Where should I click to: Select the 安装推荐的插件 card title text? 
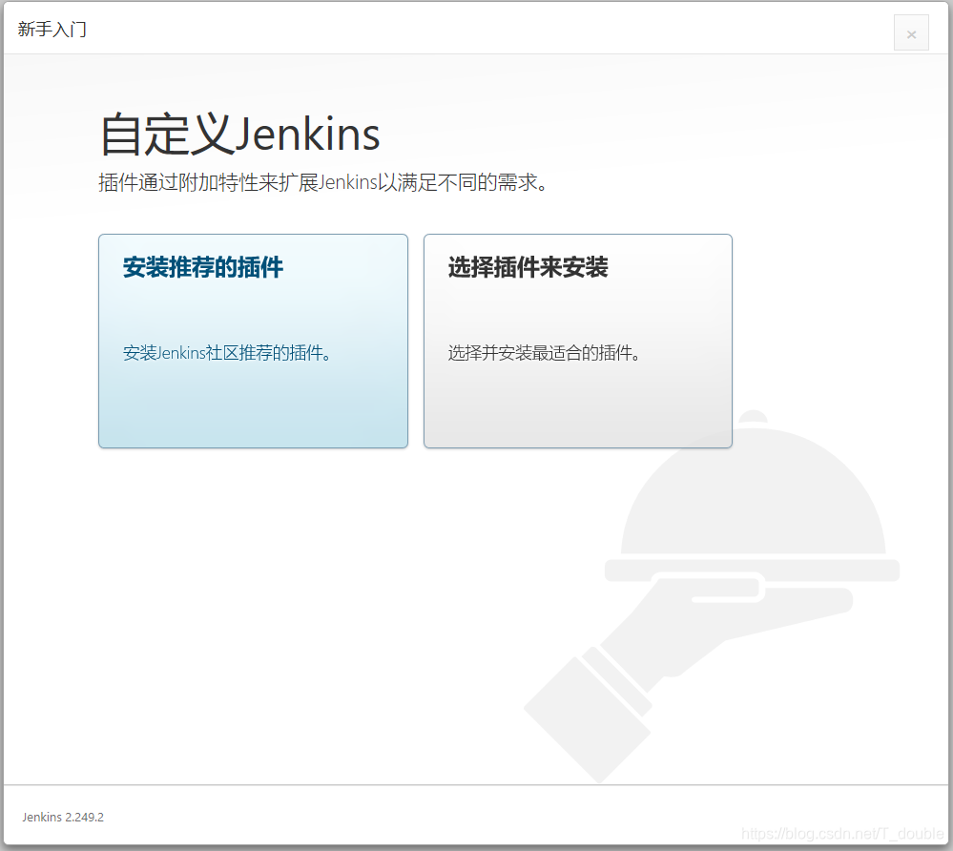(200, 268)
